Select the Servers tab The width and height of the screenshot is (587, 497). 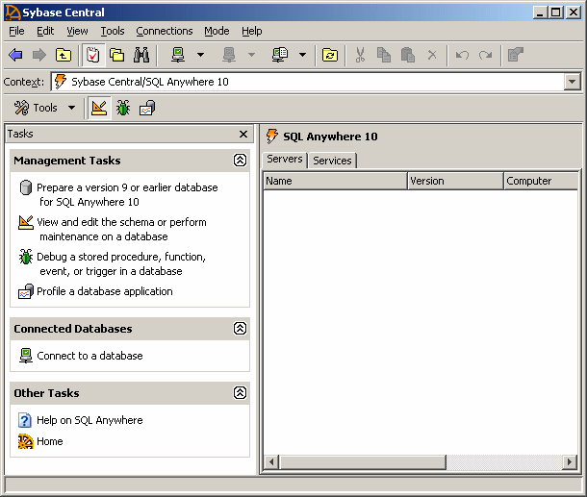285,160
